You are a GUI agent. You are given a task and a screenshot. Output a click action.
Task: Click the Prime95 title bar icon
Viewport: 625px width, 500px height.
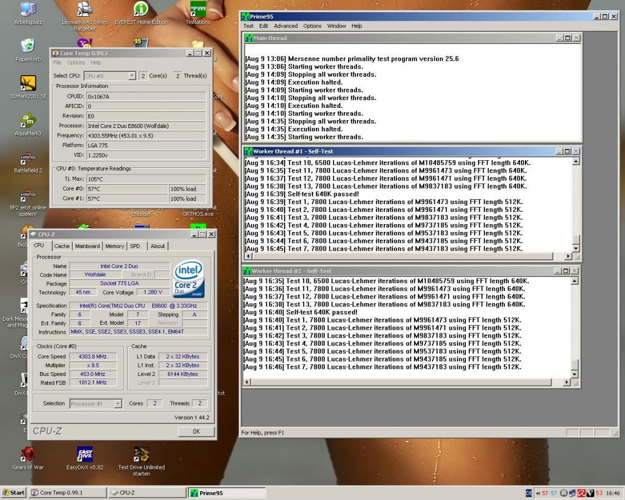245,16
